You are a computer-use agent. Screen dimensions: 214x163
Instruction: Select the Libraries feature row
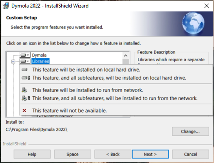[x=40, y=61]
